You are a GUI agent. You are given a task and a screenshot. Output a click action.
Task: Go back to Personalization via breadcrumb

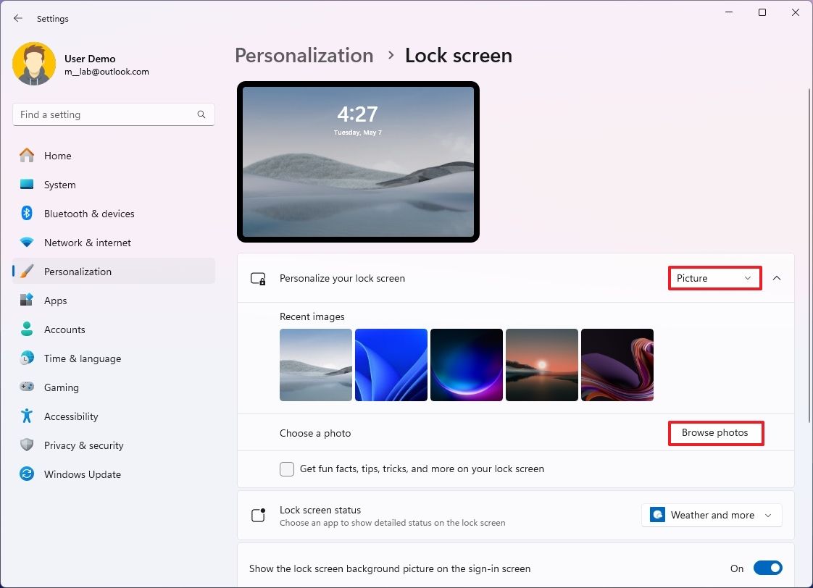click(304, 55)
